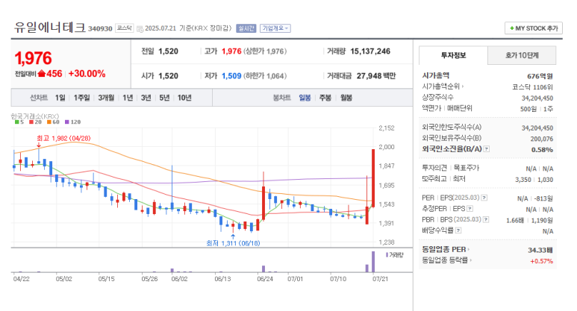
Task: Select the 3년 line chart period
Action: 146,98
